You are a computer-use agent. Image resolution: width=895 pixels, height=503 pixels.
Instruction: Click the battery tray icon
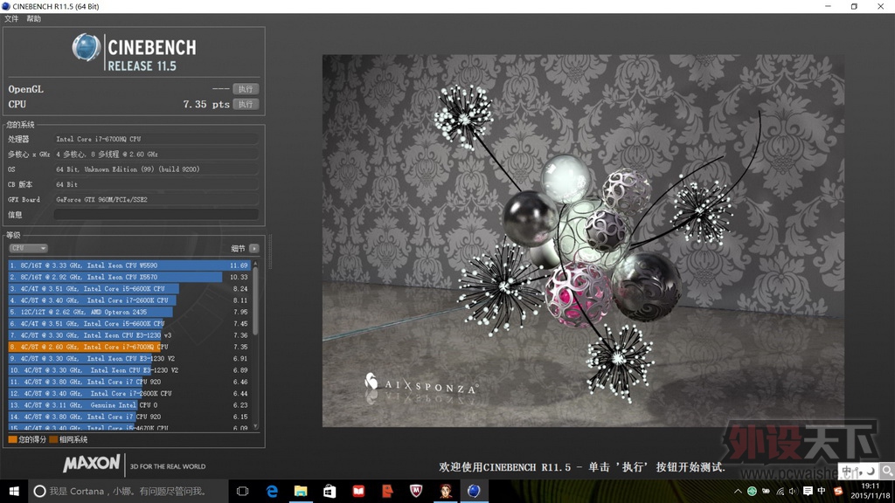pyautogui.click(x=766, y=491)
